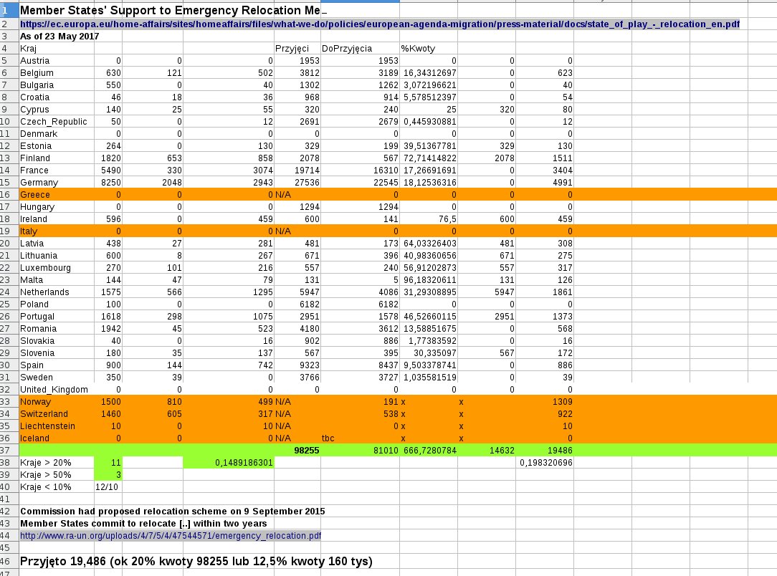777x576 pixels.
Task: Select Germany's '27536' cell
Action: coord(297,182)
